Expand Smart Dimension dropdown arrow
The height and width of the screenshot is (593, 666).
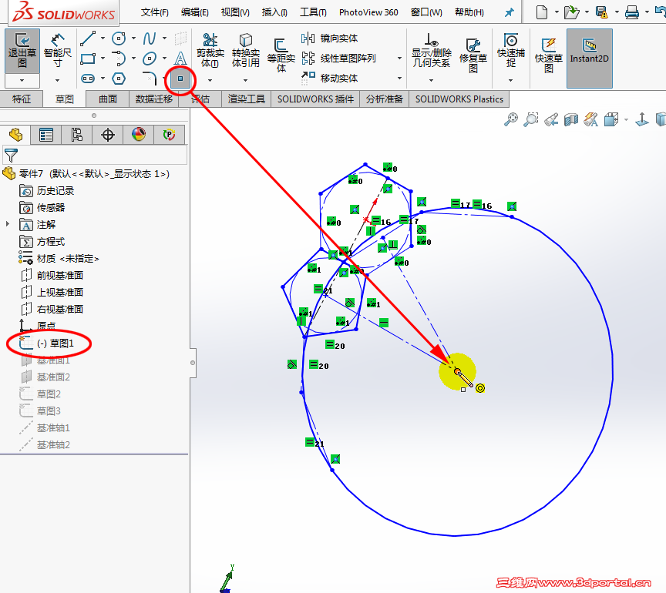[x=57, y=80]
